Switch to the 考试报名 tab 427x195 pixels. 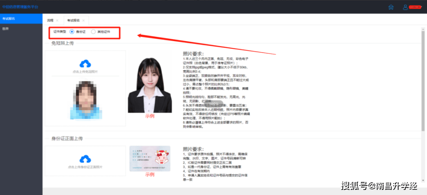pyautogui.click(x=74, y=21)
